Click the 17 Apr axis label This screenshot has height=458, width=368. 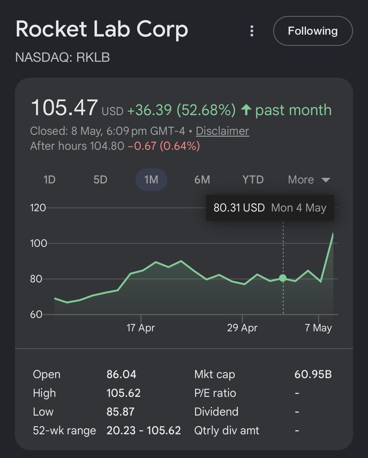tap(140, 328)
